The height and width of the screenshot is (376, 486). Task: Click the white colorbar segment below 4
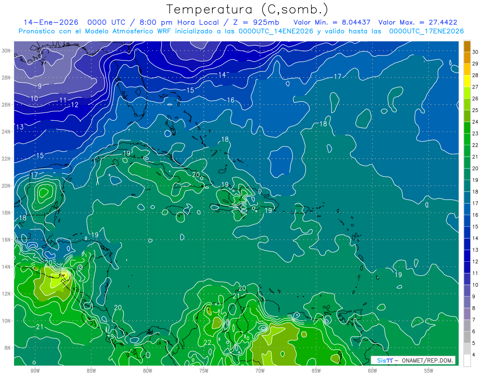tap(467, 361)
